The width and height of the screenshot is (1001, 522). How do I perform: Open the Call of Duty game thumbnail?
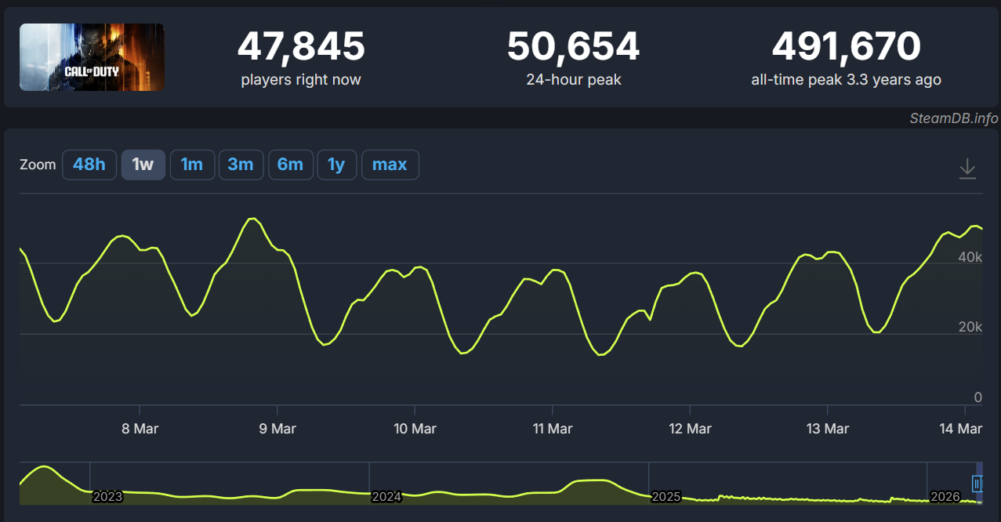[92, 57]
